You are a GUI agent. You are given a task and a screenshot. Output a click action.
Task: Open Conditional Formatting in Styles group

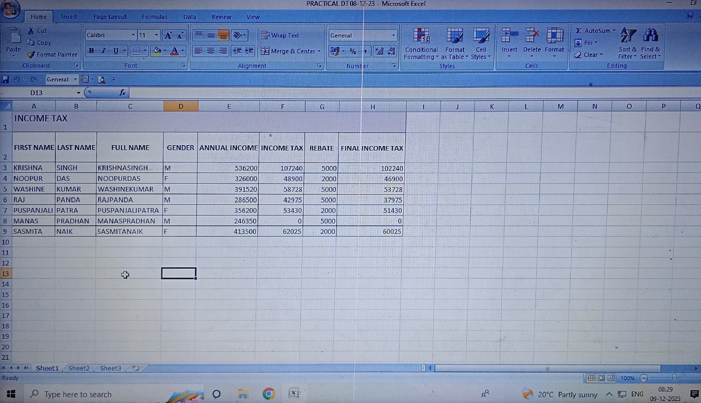pos(421,43)
